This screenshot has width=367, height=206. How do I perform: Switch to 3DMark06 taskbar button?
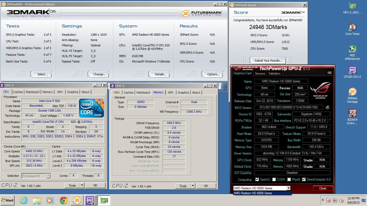pyautogui.click(x=77, y=200)
